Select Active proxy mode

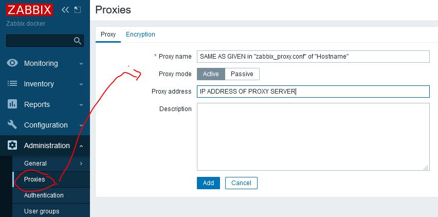[x=211, y=74]
